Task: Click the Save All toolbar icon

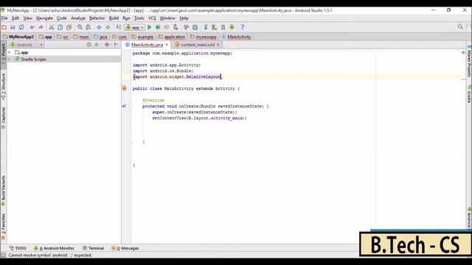Action: [13, 27]
